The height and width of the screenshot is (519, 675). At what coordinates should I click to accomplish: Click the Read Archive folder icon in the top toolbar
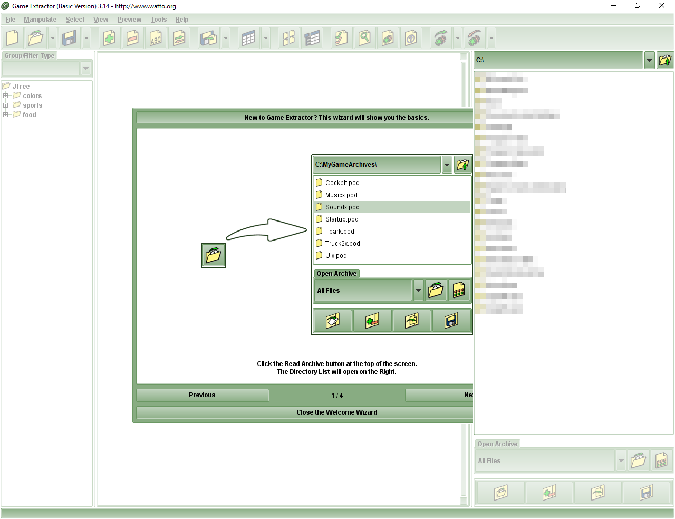tap(36, 38)
